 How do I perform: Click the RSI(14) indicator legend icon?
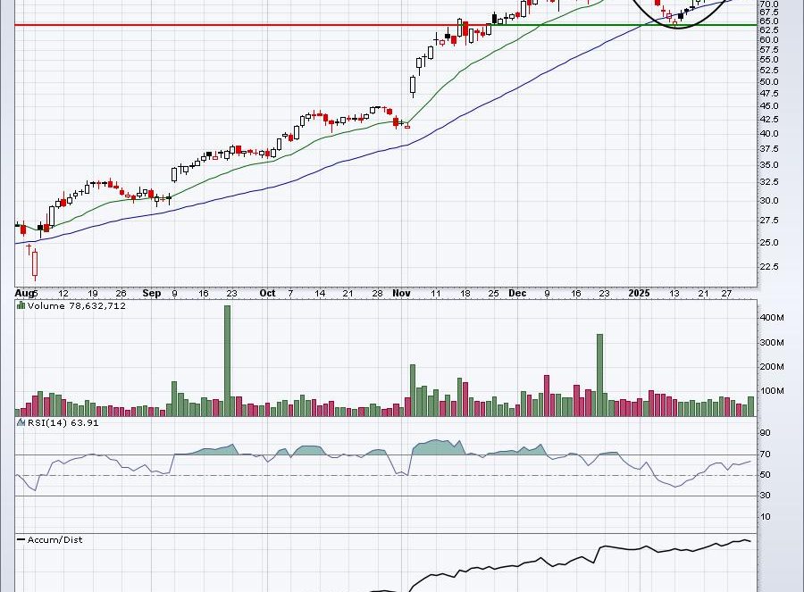(x=21, y=422)
